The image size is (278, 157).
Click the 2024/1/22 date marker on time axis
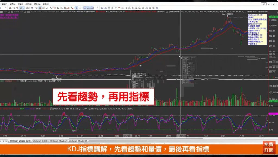click(x=128, y=136)
